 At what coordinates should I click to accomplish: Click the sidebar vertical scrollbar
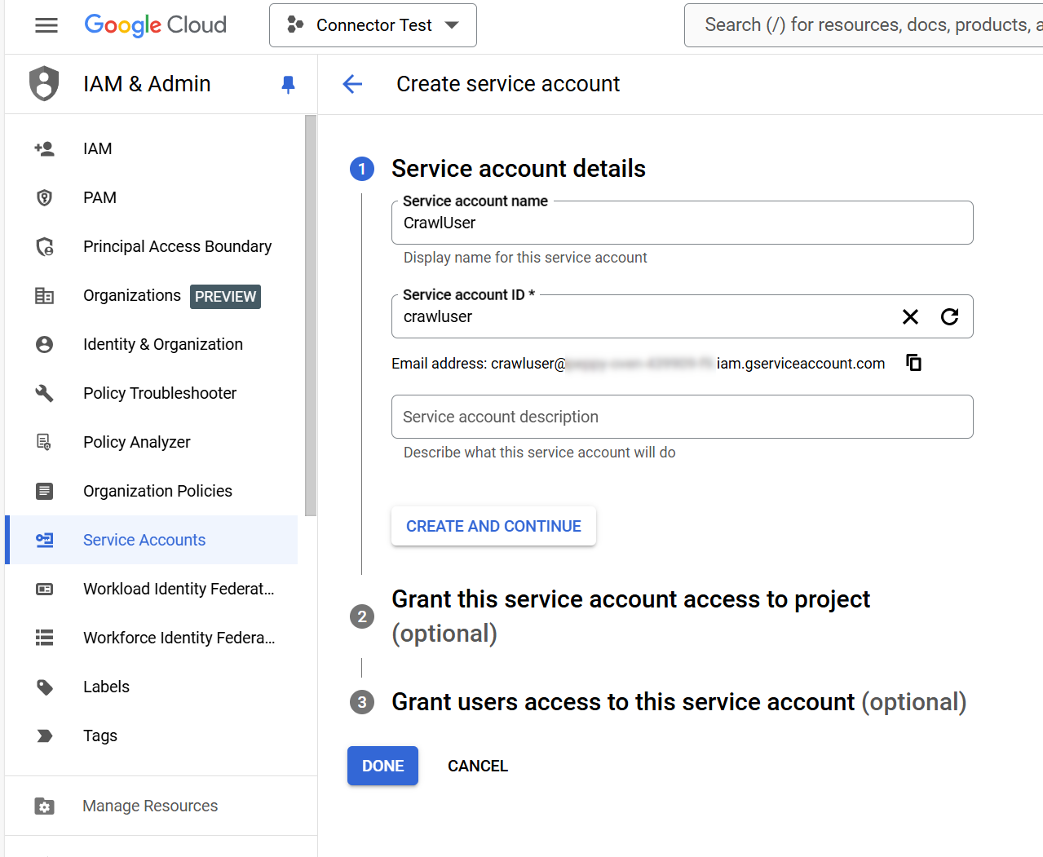click(x=311, y=316)
